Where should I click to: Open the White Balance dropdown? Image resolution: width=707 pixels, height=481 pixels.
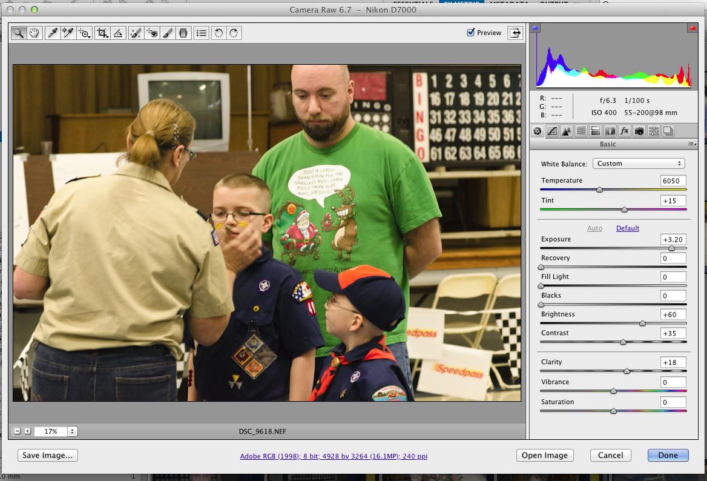[638, 164]
